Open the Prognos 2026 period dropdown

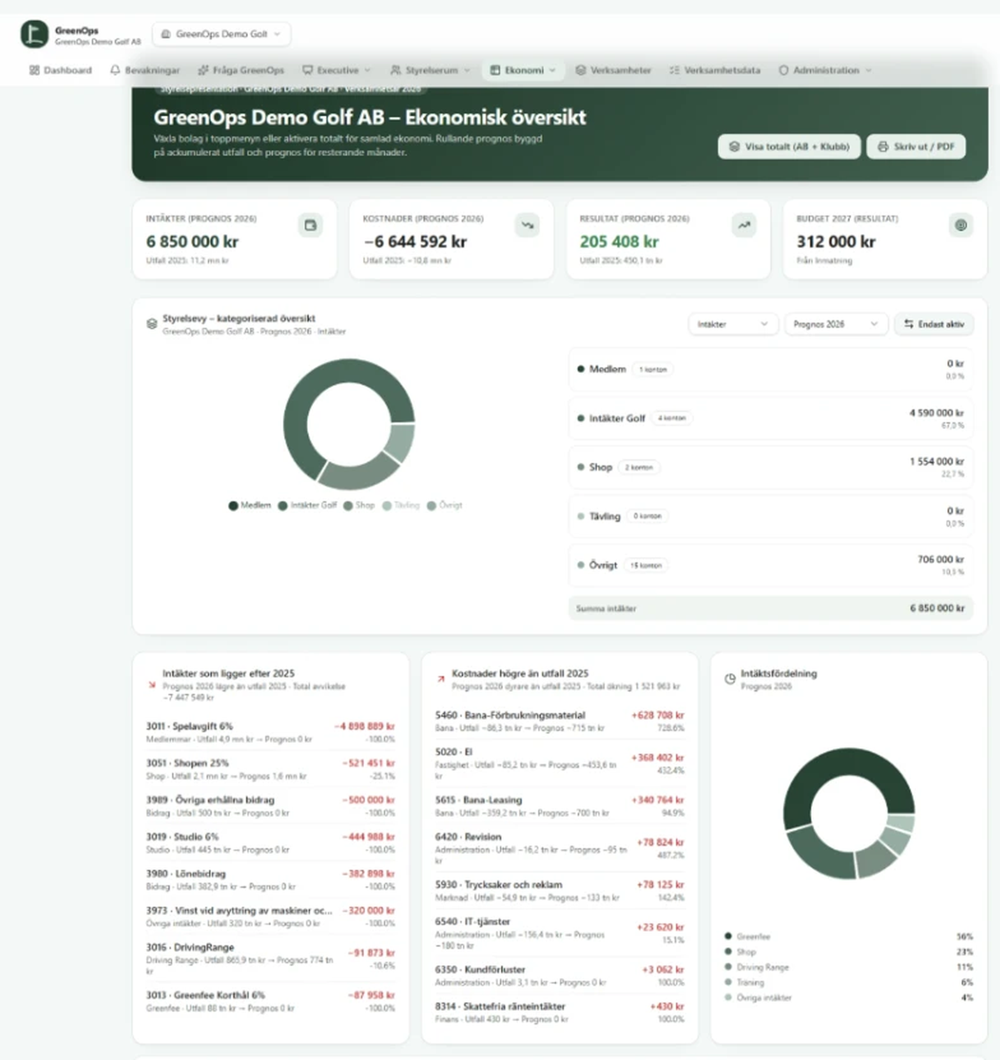[835, 324]
